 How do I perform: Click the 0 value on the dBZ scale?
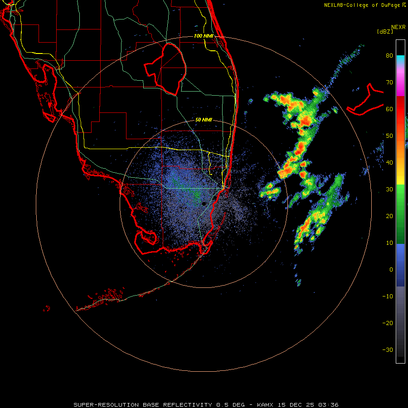[x=391, y=270]
